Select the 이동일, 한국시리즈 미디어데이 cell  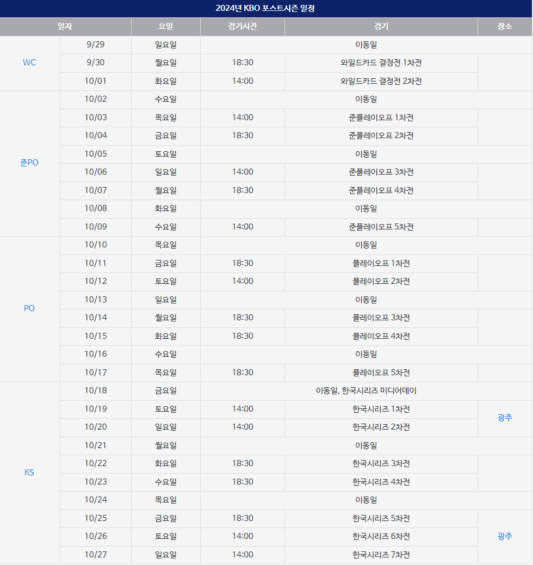pos(366,391)
